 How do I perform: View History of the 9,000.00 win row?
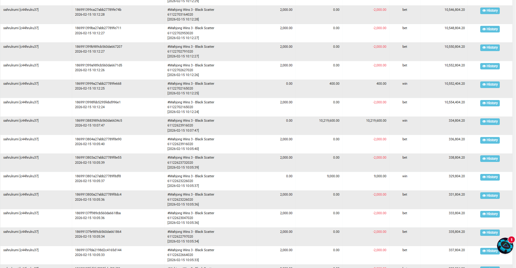tap(490, 177)
